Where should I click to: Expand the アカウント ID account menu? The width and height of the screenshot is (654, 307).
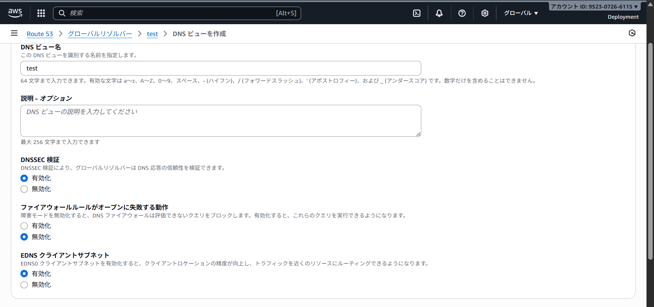pyautogui.click(x=594, y=6)
